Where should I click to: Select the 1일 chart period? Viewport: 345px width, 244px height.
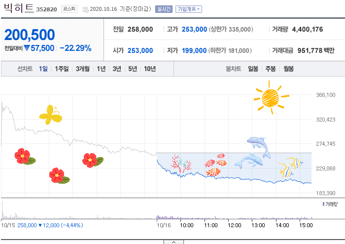point(43,69)
